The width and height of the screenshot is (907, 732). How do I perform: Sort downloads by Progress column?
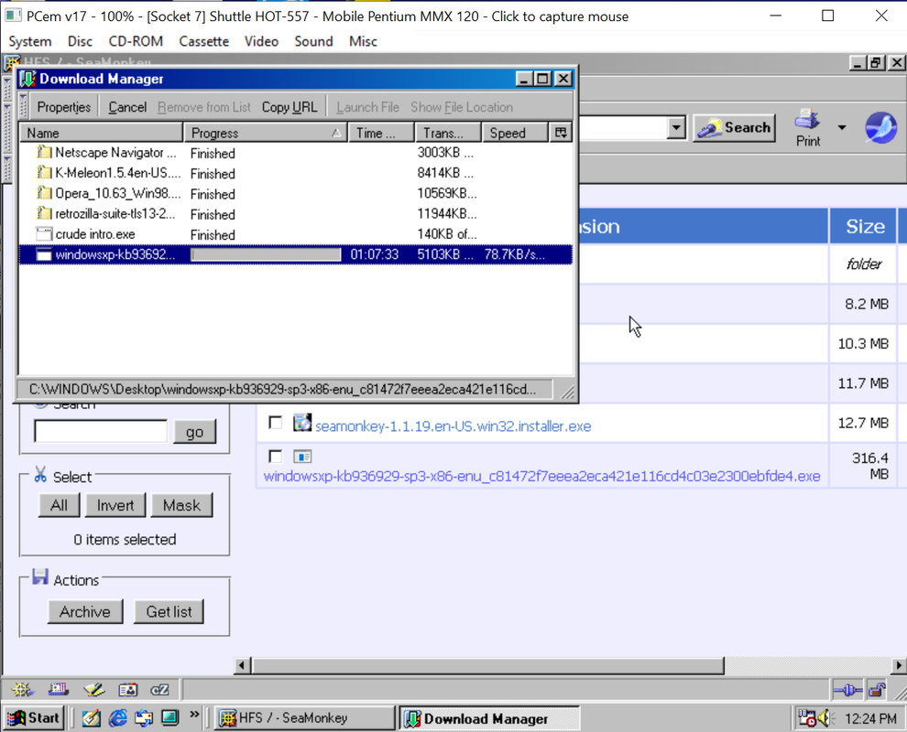266,133
